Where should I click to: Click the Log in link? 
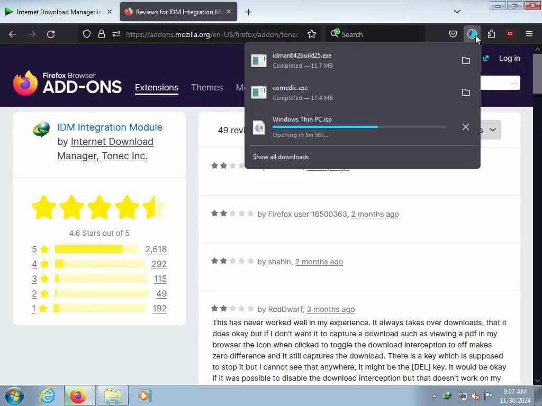coord(509,58)
